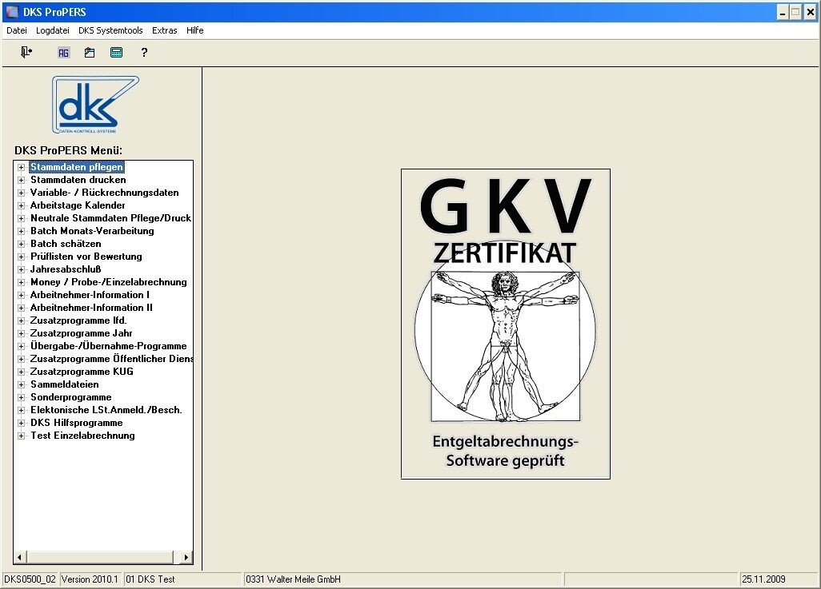Viewport: 821px width, 589px height.
Task: Open the Hilfe menu
Action: [x=194, y=30]
